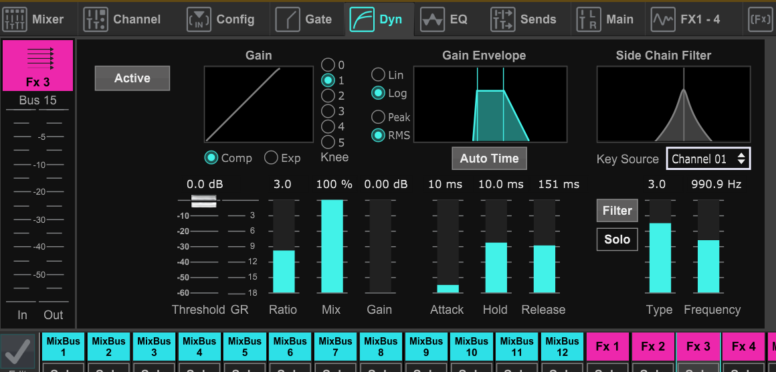The width and height of the screenshot is (776, 372).
Task: Open the Sends routing icon
Action: [x=502, y=19]
